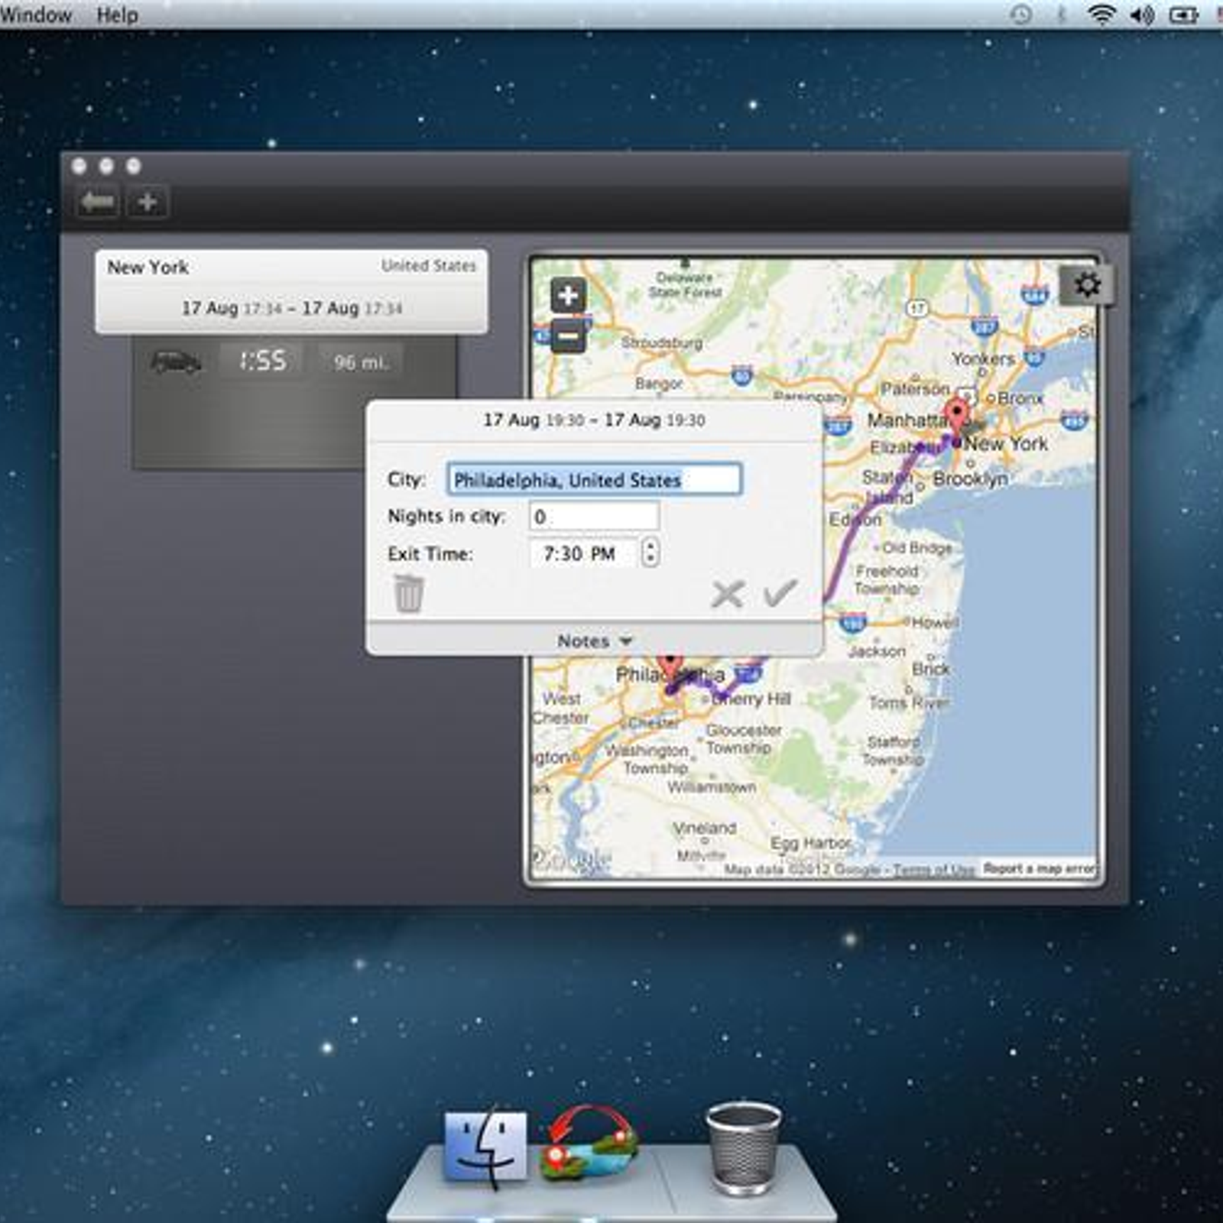Click the back arrow toolbar button

click(x=98, y=203)
